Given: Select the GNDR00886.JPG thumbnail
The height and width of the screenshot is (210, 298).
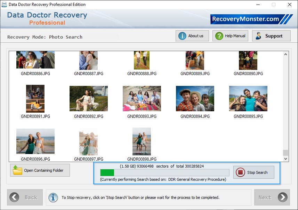Looking at the screenshot, I should pos(35,59).
